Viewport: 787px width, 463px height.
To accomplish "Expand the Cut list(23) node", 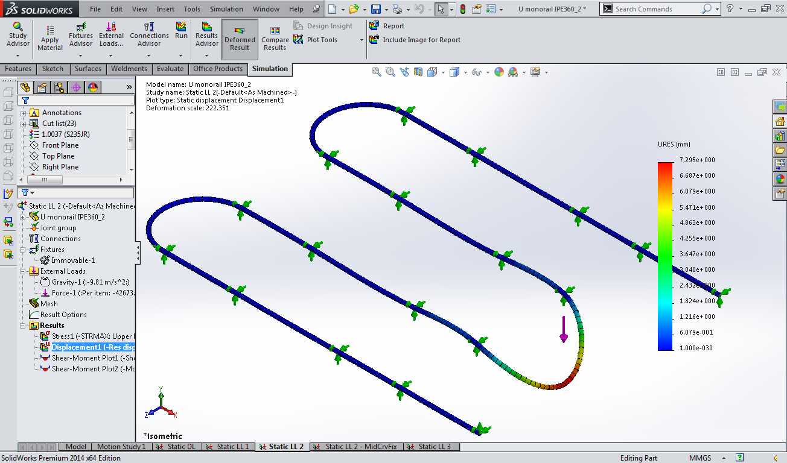I will pyautogui.click(x=24, y=124).
